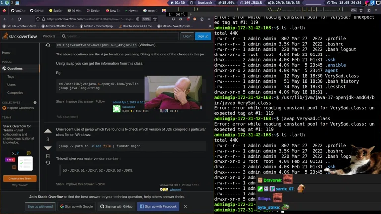Focus the Stack Overflow search field

[119, 36]
